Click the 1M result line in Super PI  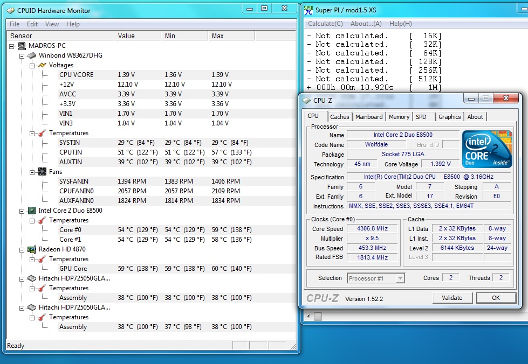tap(374, 88)
